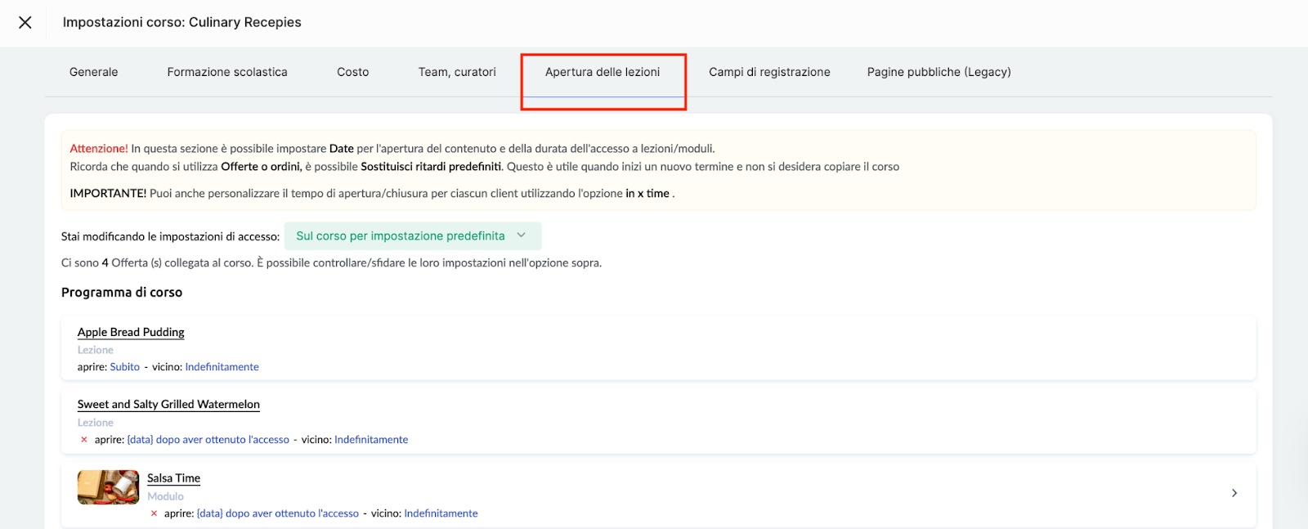Open Campi di registrazione tab
The image size is (1308, 529).
coord(769,72)
